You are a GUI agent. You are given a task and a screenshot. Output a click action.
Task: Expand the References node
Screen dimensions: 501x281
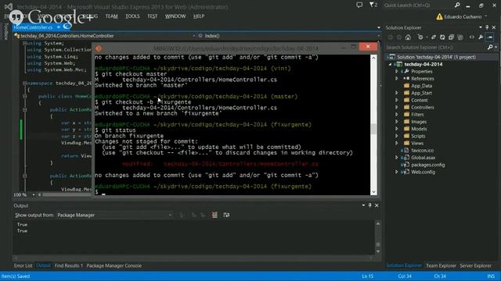click(x=397, y=78)
